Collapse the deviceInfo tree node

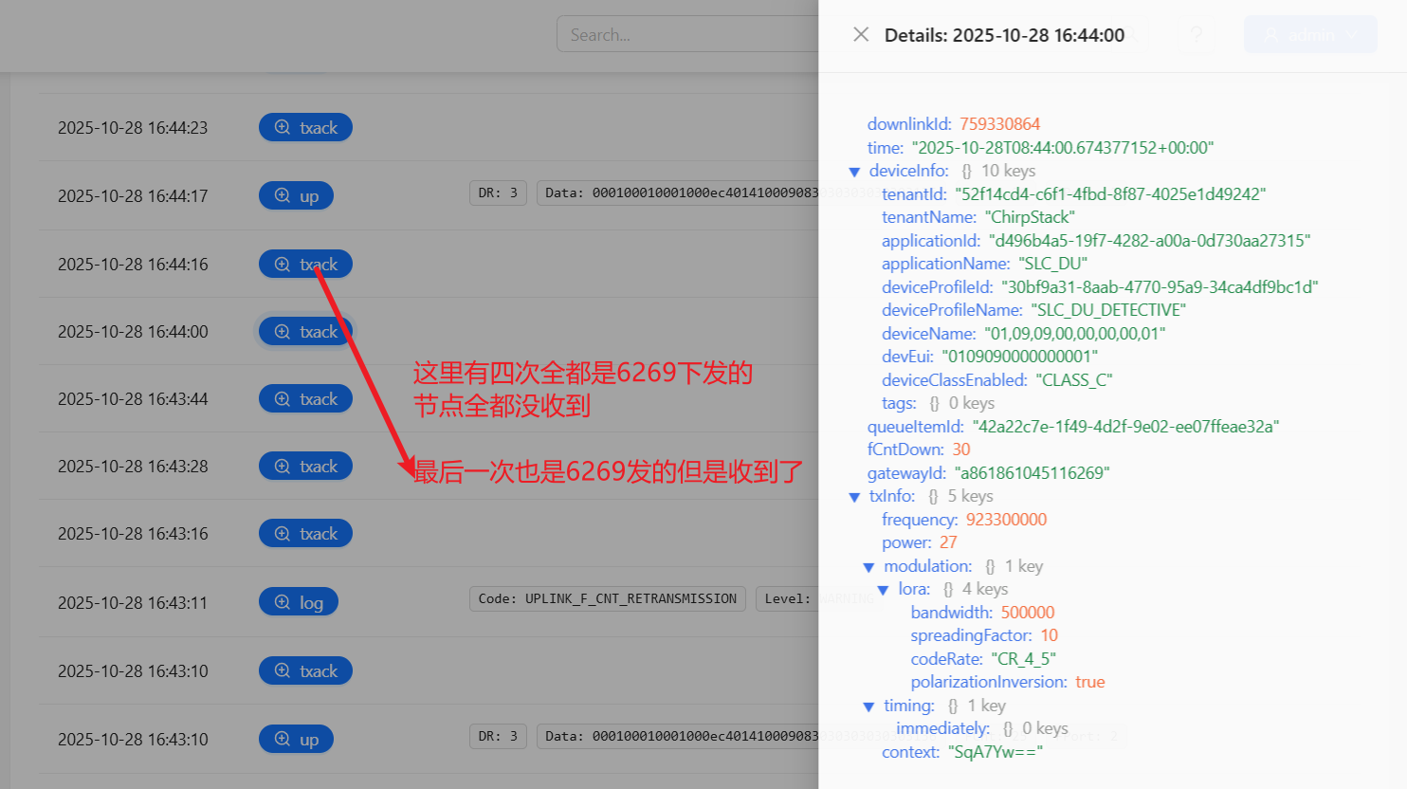coord(854,172)
